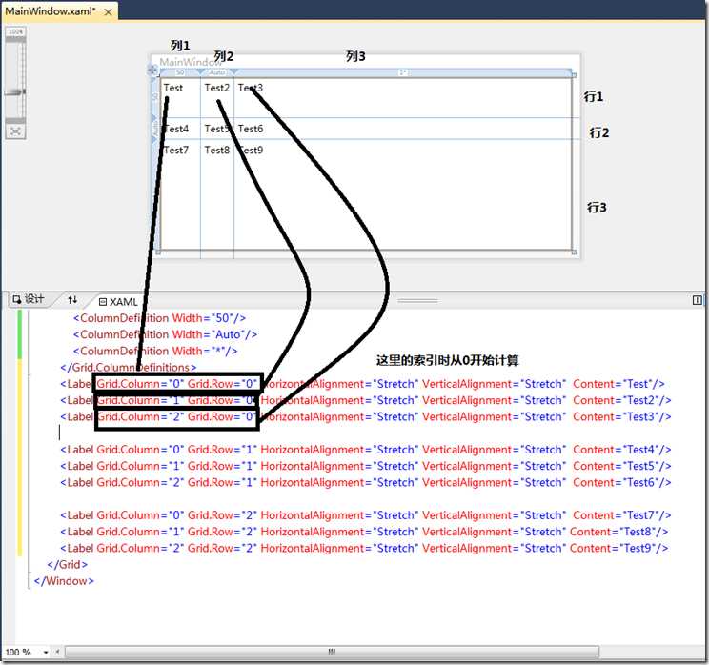Click the horizontal scrollbar thumb
Image resolution: width=709 pixels, height=665 pixels.
tap(332, 652)
